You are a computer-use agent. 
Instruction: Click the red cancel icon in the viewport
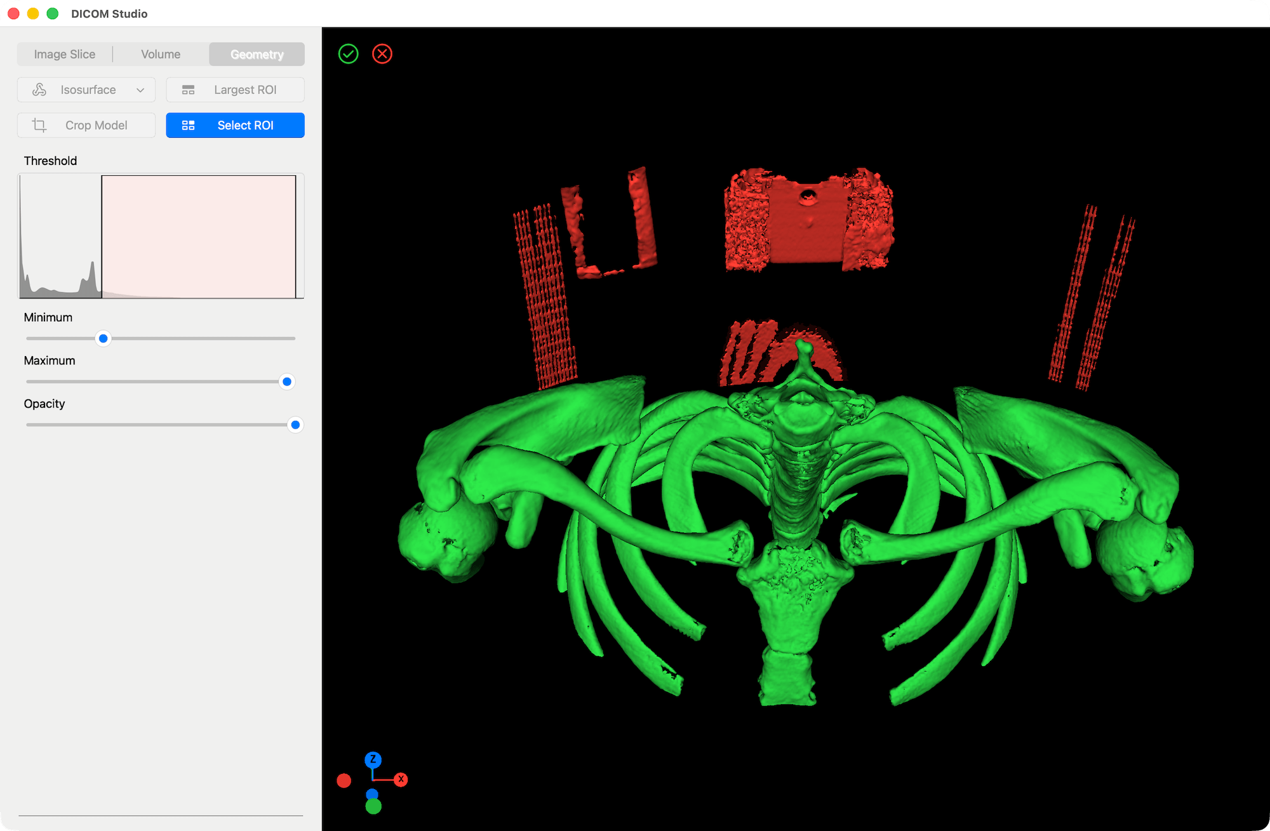click(x=382, y=54)
